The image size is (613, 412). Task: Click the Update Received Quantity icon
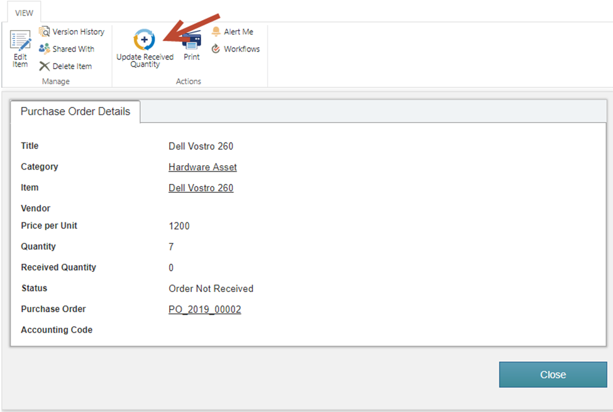tap(145, 41)
